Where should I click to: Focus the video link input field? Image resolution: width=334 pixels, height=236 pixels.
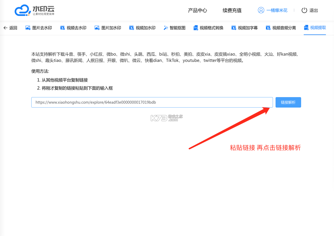[152, 102]
